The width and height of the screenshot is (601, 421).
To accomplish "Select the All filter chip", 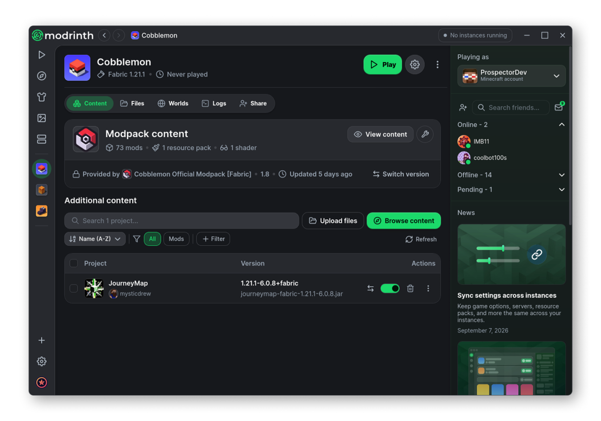I will 152,239.
